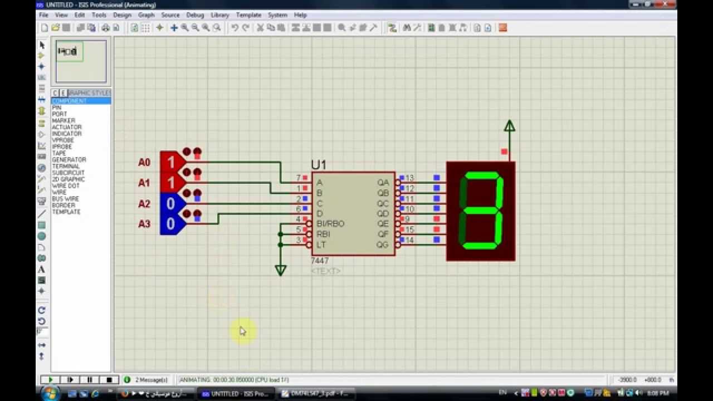Click the Search and Tag binoculars icon
The height and width of the screenshot is (401, 713).
click(407, 28)
